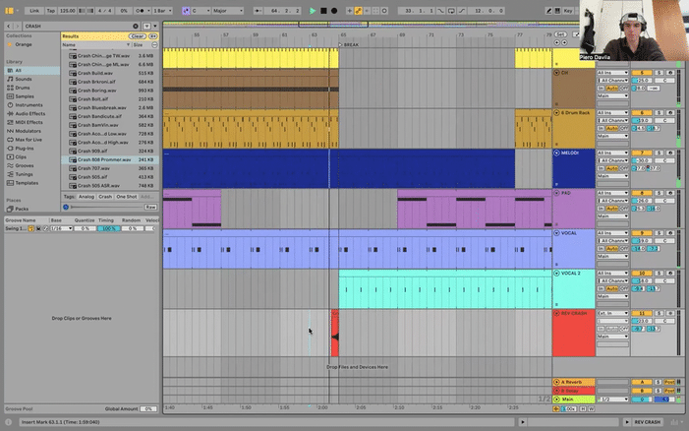Toggle the browser panel view icon
This screenshot has height=431, width=689.
point(9,11)
